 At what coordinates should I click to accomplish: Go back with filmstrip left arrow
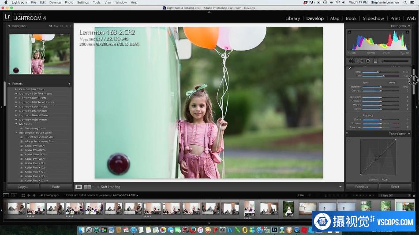[x=29, y=195]
